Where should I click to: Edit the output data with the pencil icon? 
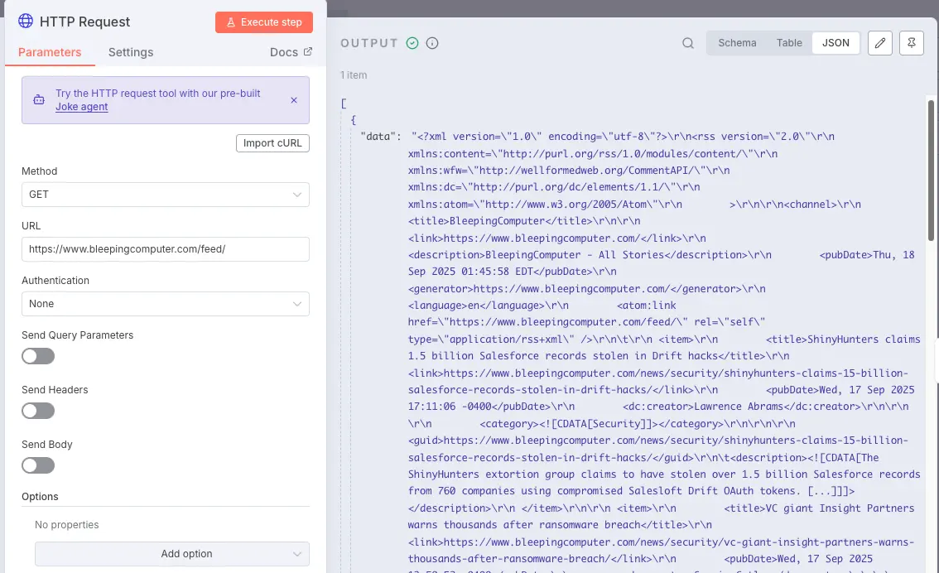[879, 43]
